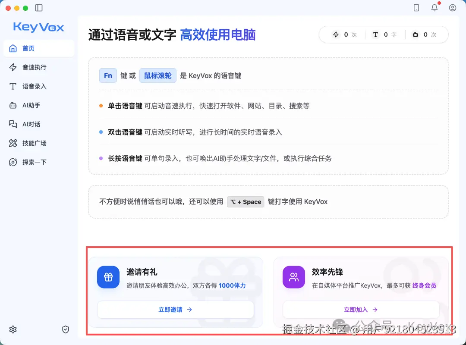466x345 pixels.
Task: Click the 单击语音键 text
Action: [125, 106]
